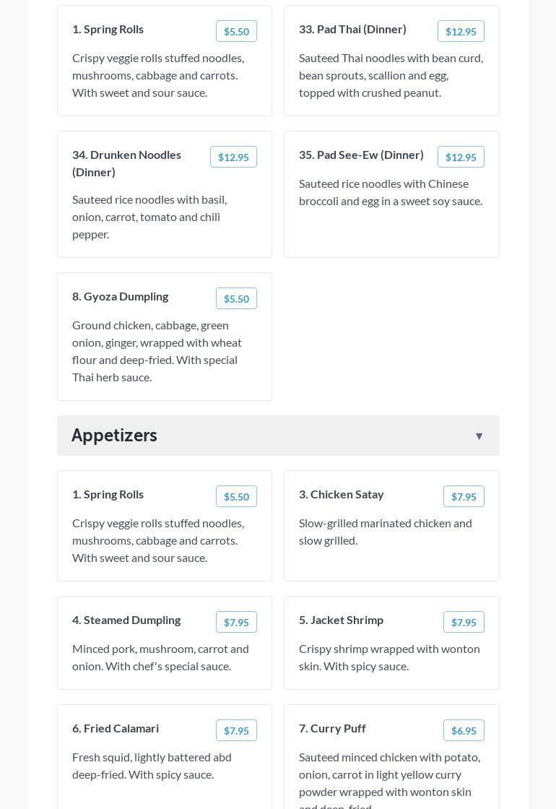Open the 33. Pad Thai (Dinner) item
The height and width of the screenshot is (809, 556).
pos(352,29)
